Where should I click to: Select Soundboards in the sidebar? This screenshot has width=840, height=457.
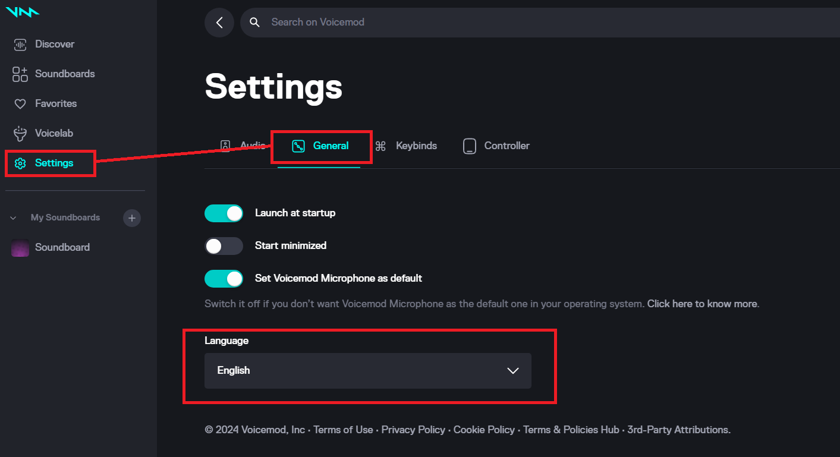(x=65, y=74)
